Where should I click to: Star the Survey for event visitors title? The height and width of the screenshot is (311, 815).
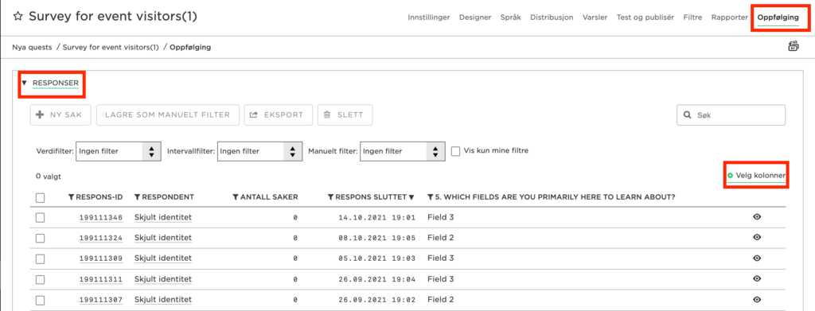[x=18, y=17]
